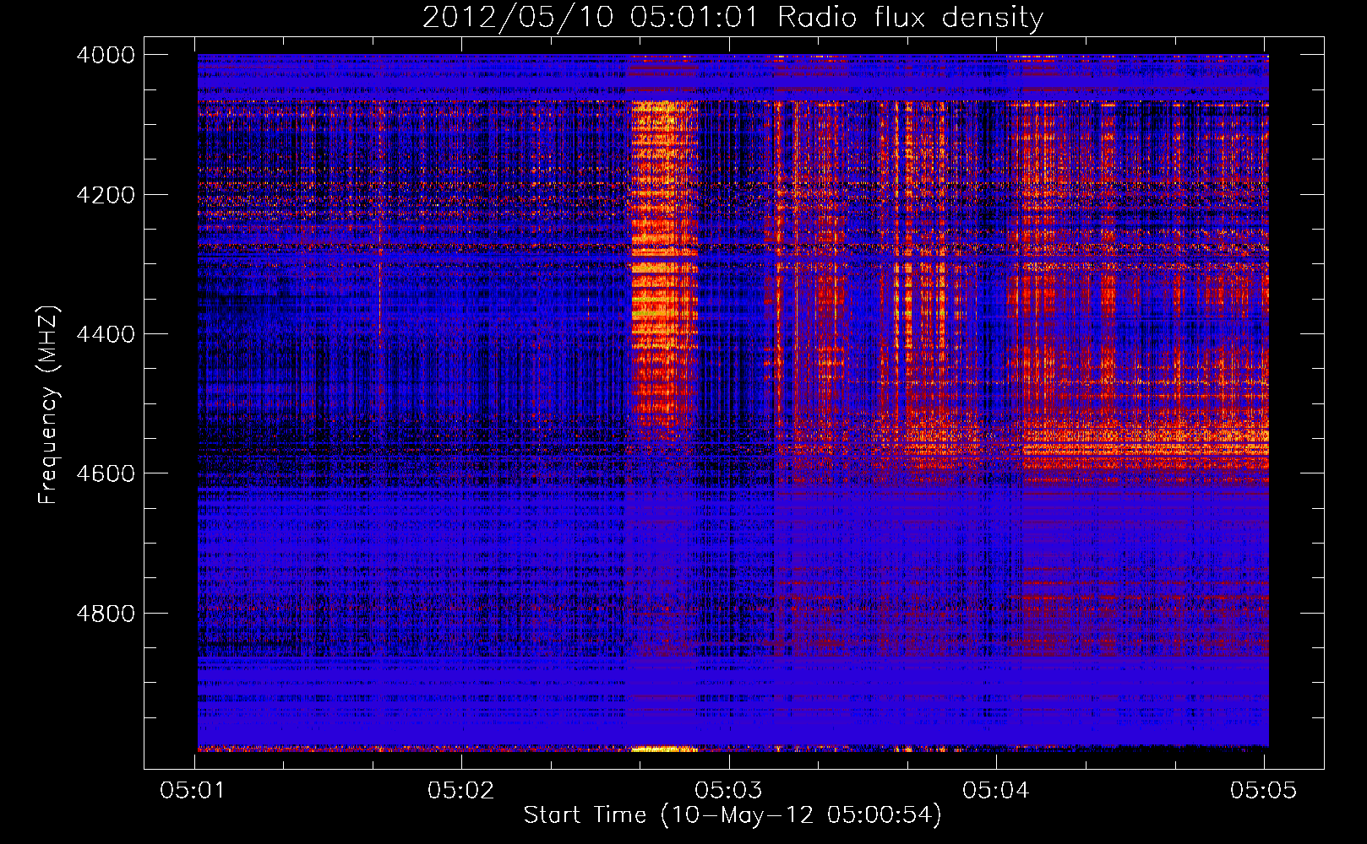This screenshot has height=844, width=1367.
Task: Click the 'Frequency (MHZ)' axis title
Action: [49, 404]
